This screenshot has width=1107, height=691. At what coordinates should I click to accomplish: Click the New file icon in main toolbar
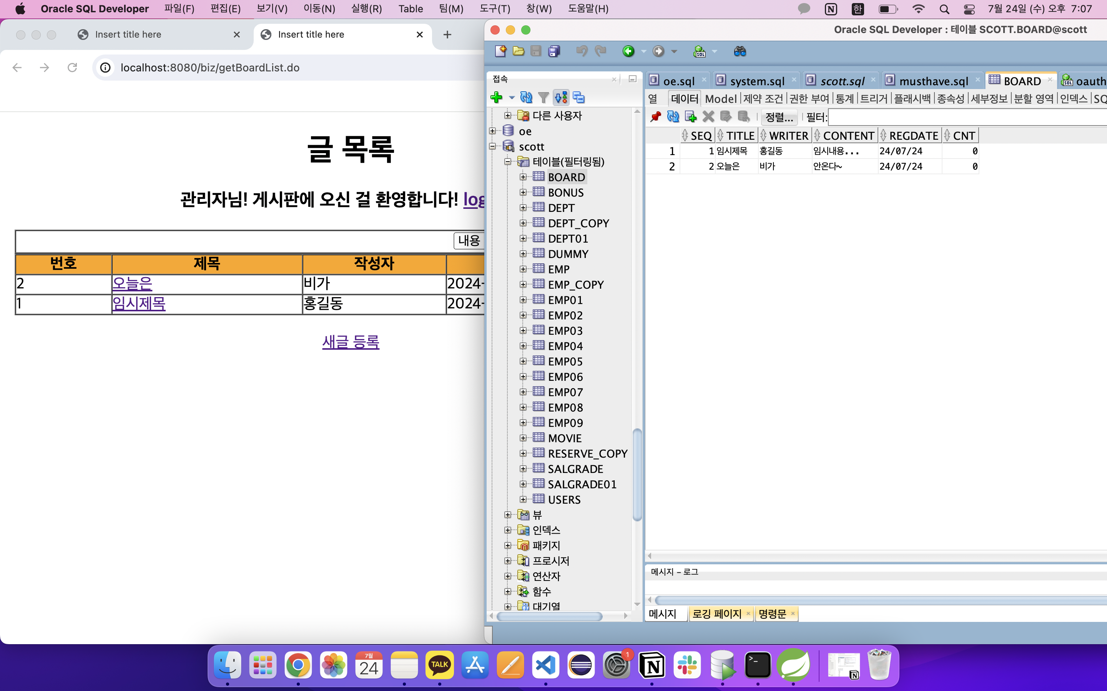[x=500, y=51]
